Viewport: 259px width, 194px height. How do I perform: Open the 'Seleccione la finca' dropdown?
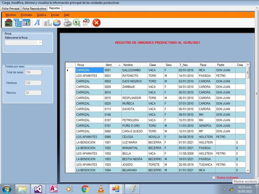tap(23, 42)
